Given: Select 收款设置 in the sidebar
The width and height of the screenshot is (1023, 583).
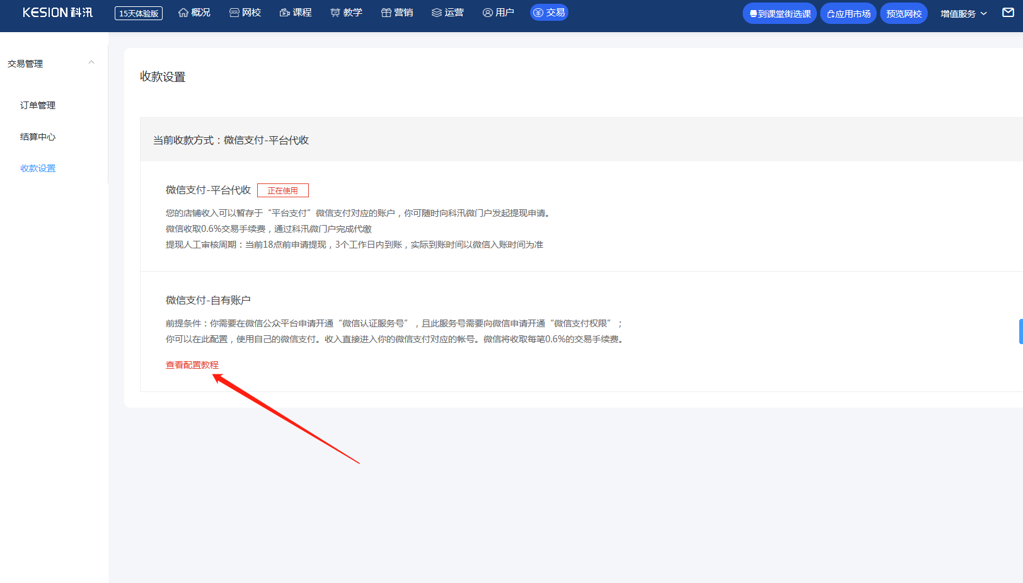Looking at the screenshot, I should point(38,168).
